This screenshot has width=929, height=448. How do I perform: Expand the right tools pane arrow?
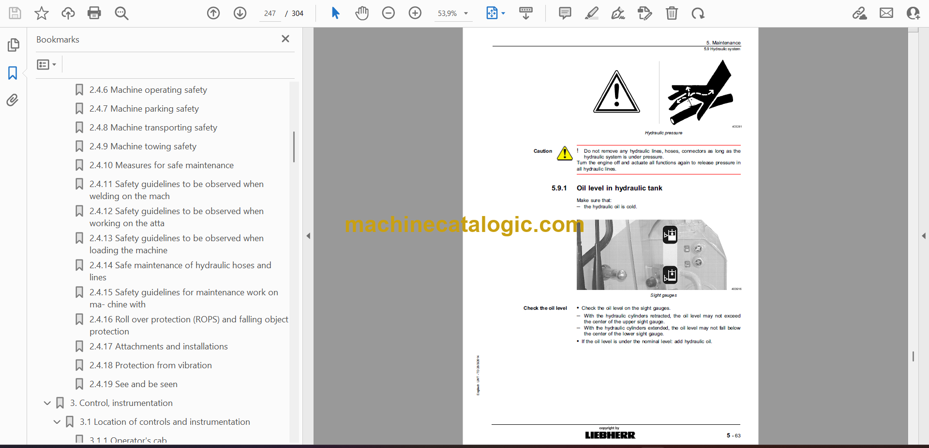click(x=924, y=236)
